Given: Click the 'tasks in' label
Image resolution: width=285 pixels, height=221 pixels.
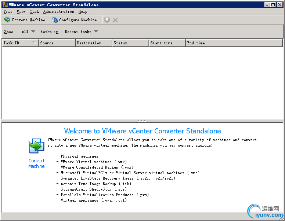Looking at the screenshot, I should (x=50, y=32).
